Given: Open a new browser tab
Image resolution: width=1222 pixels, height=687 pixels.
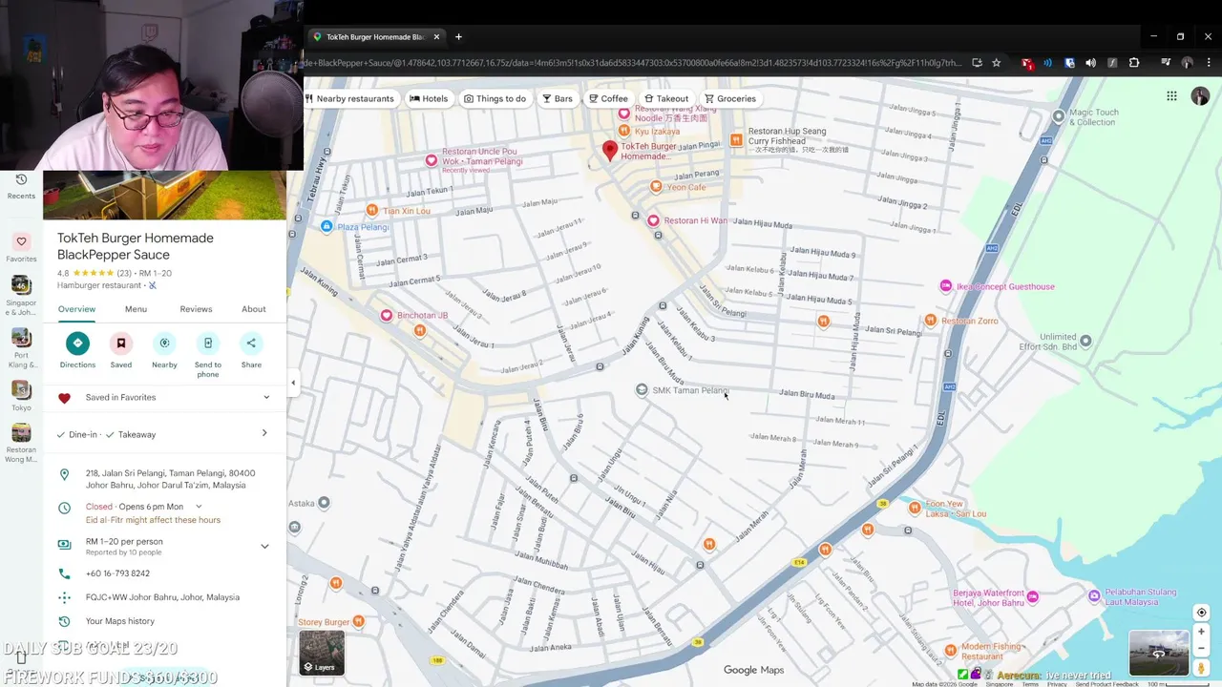Looking at the screenshot, I should coord(458,37).
